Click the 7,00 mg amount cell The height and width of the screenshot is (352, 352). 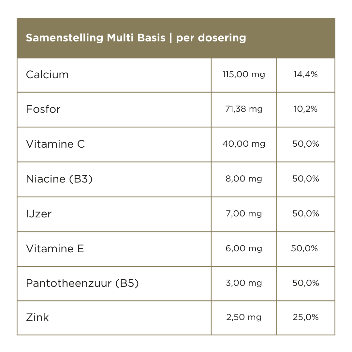244,214
